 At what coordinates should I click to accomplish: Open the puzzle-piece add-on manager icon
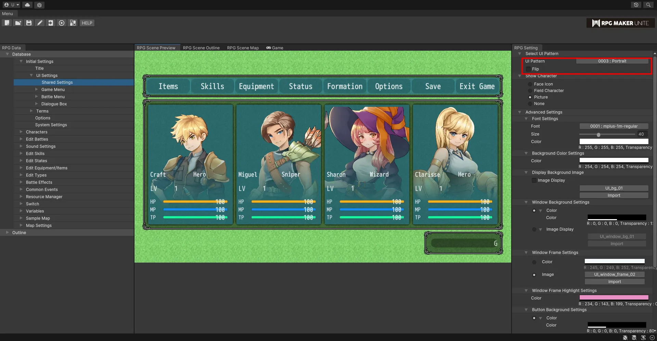(73, 23)
